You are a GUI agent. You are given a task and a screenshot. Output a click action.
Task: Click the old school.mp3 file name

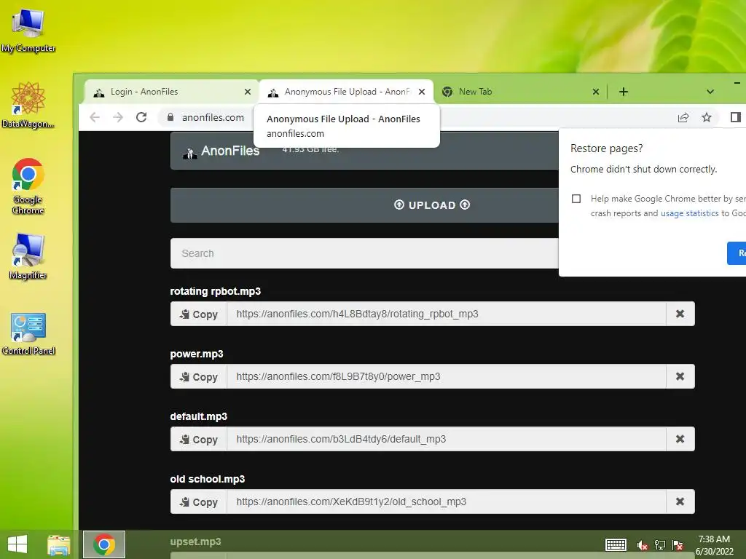(x=208, y=479)
